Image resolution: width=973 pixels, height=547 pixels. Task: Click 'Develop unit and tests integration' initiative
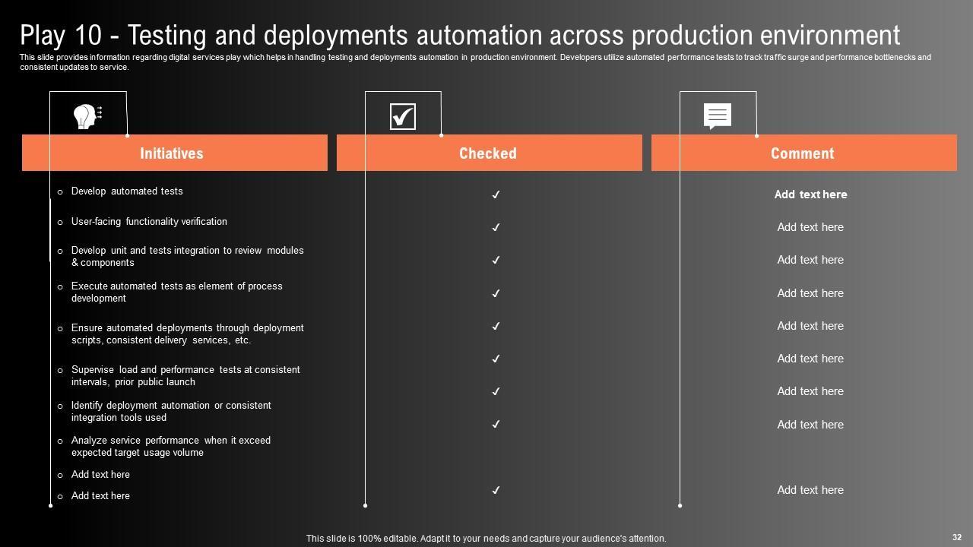[187, 256]
